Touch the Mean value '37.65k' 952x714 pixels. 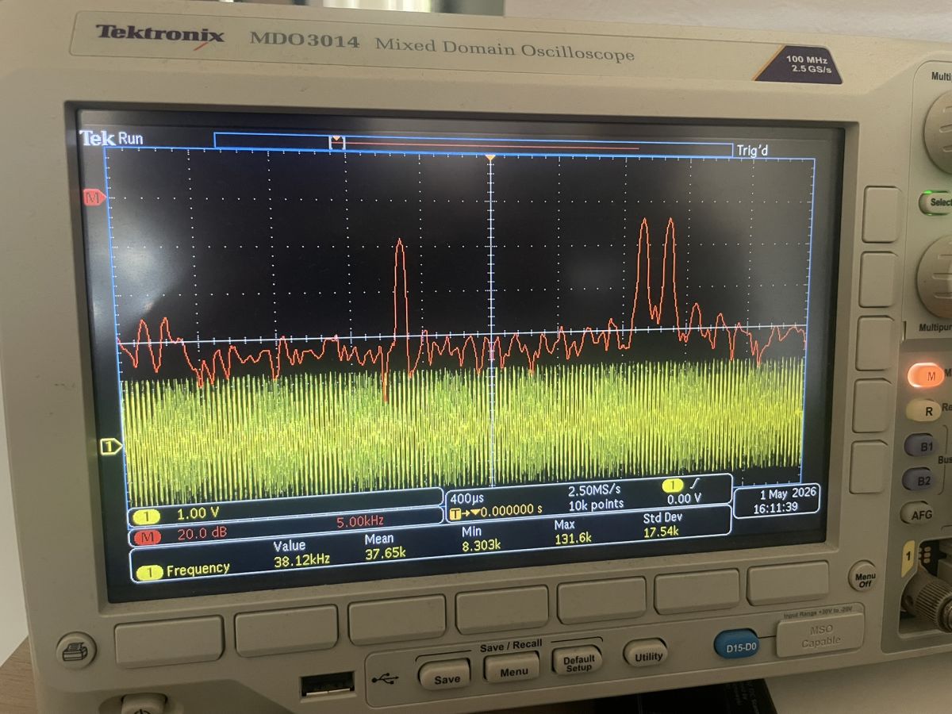(x=385, y=553)
